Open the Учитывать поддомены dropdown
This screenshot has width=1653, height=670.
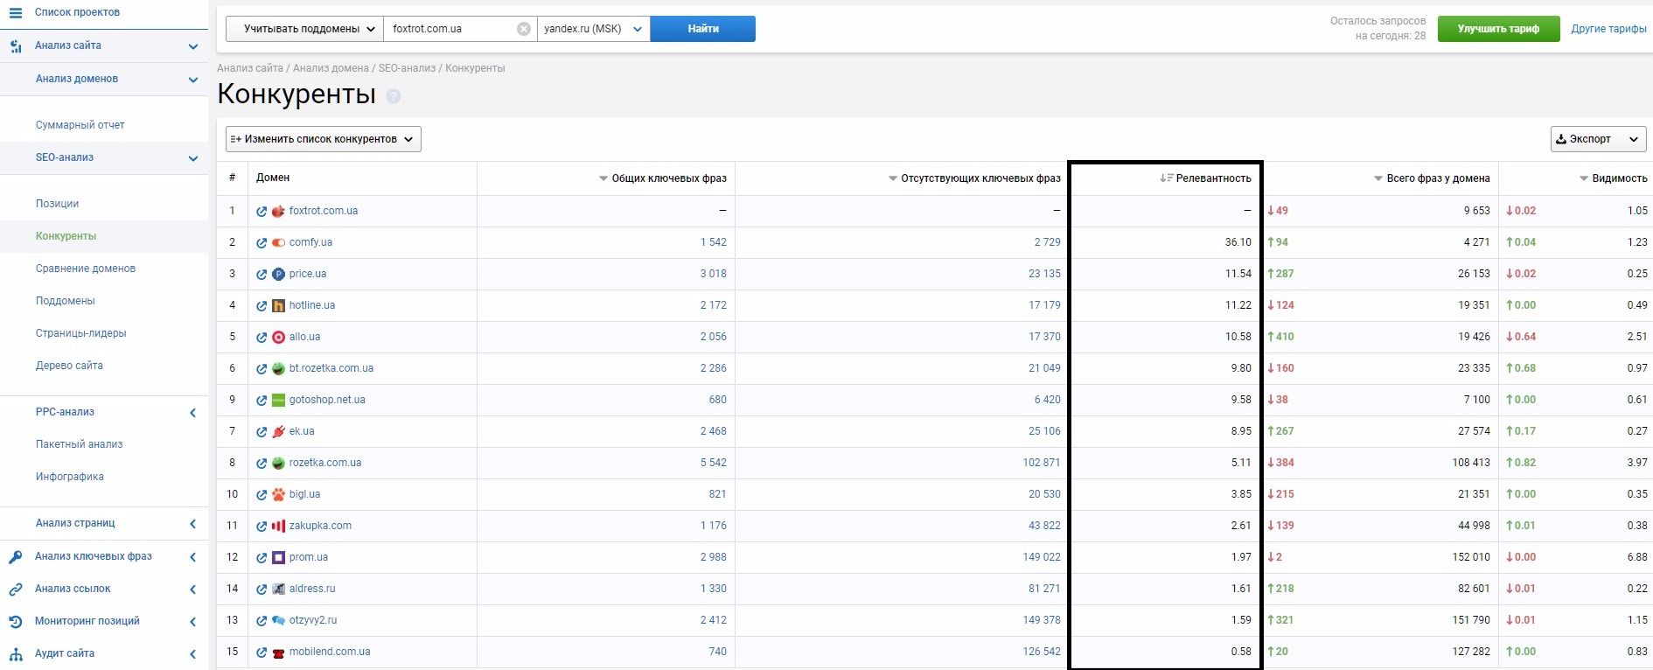coord(304,29)
